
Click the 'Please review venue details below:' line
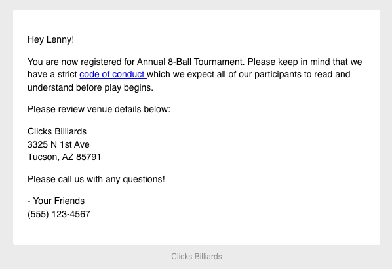pos(99,109)
